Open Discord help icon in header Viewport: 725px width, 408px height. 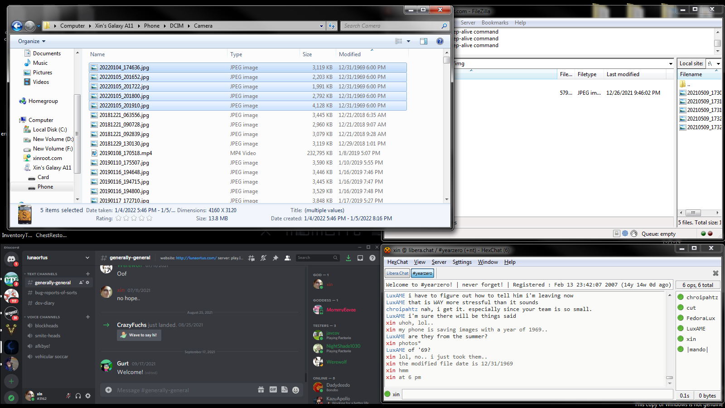(372, 258)
